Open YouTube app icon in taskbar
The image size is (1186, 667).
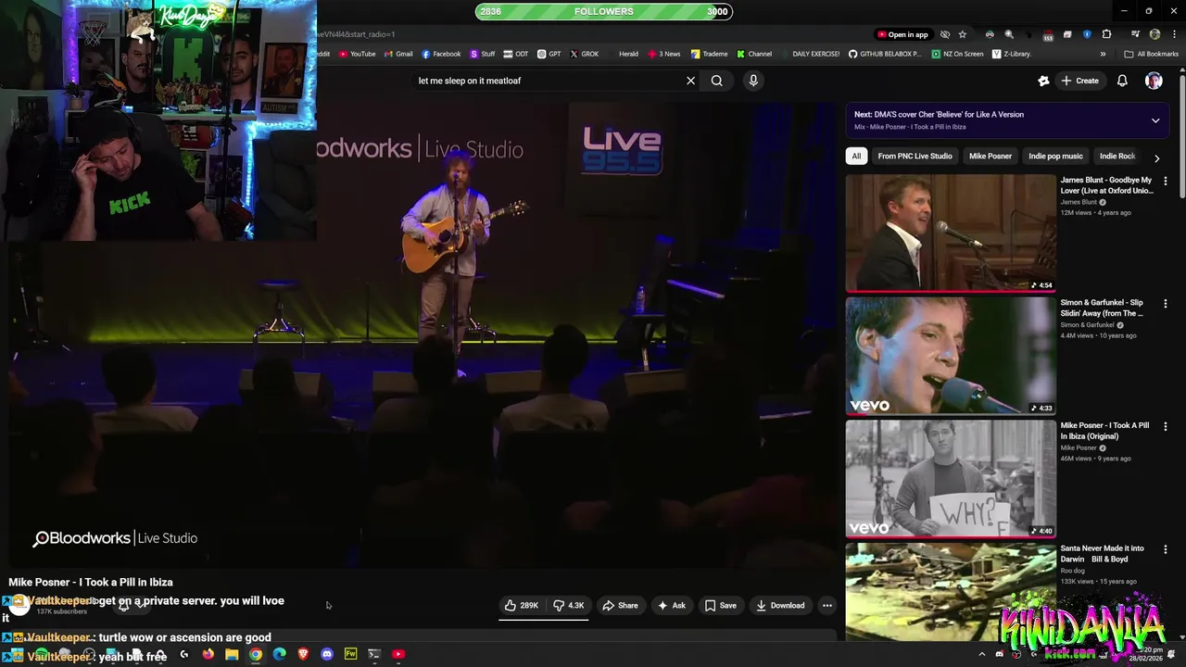point(398,654)
